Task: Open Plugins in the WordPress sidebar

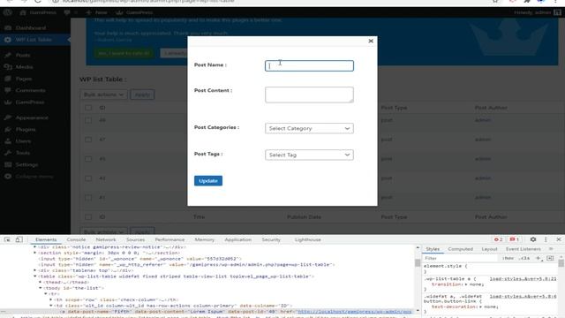Action: point(26,130)
